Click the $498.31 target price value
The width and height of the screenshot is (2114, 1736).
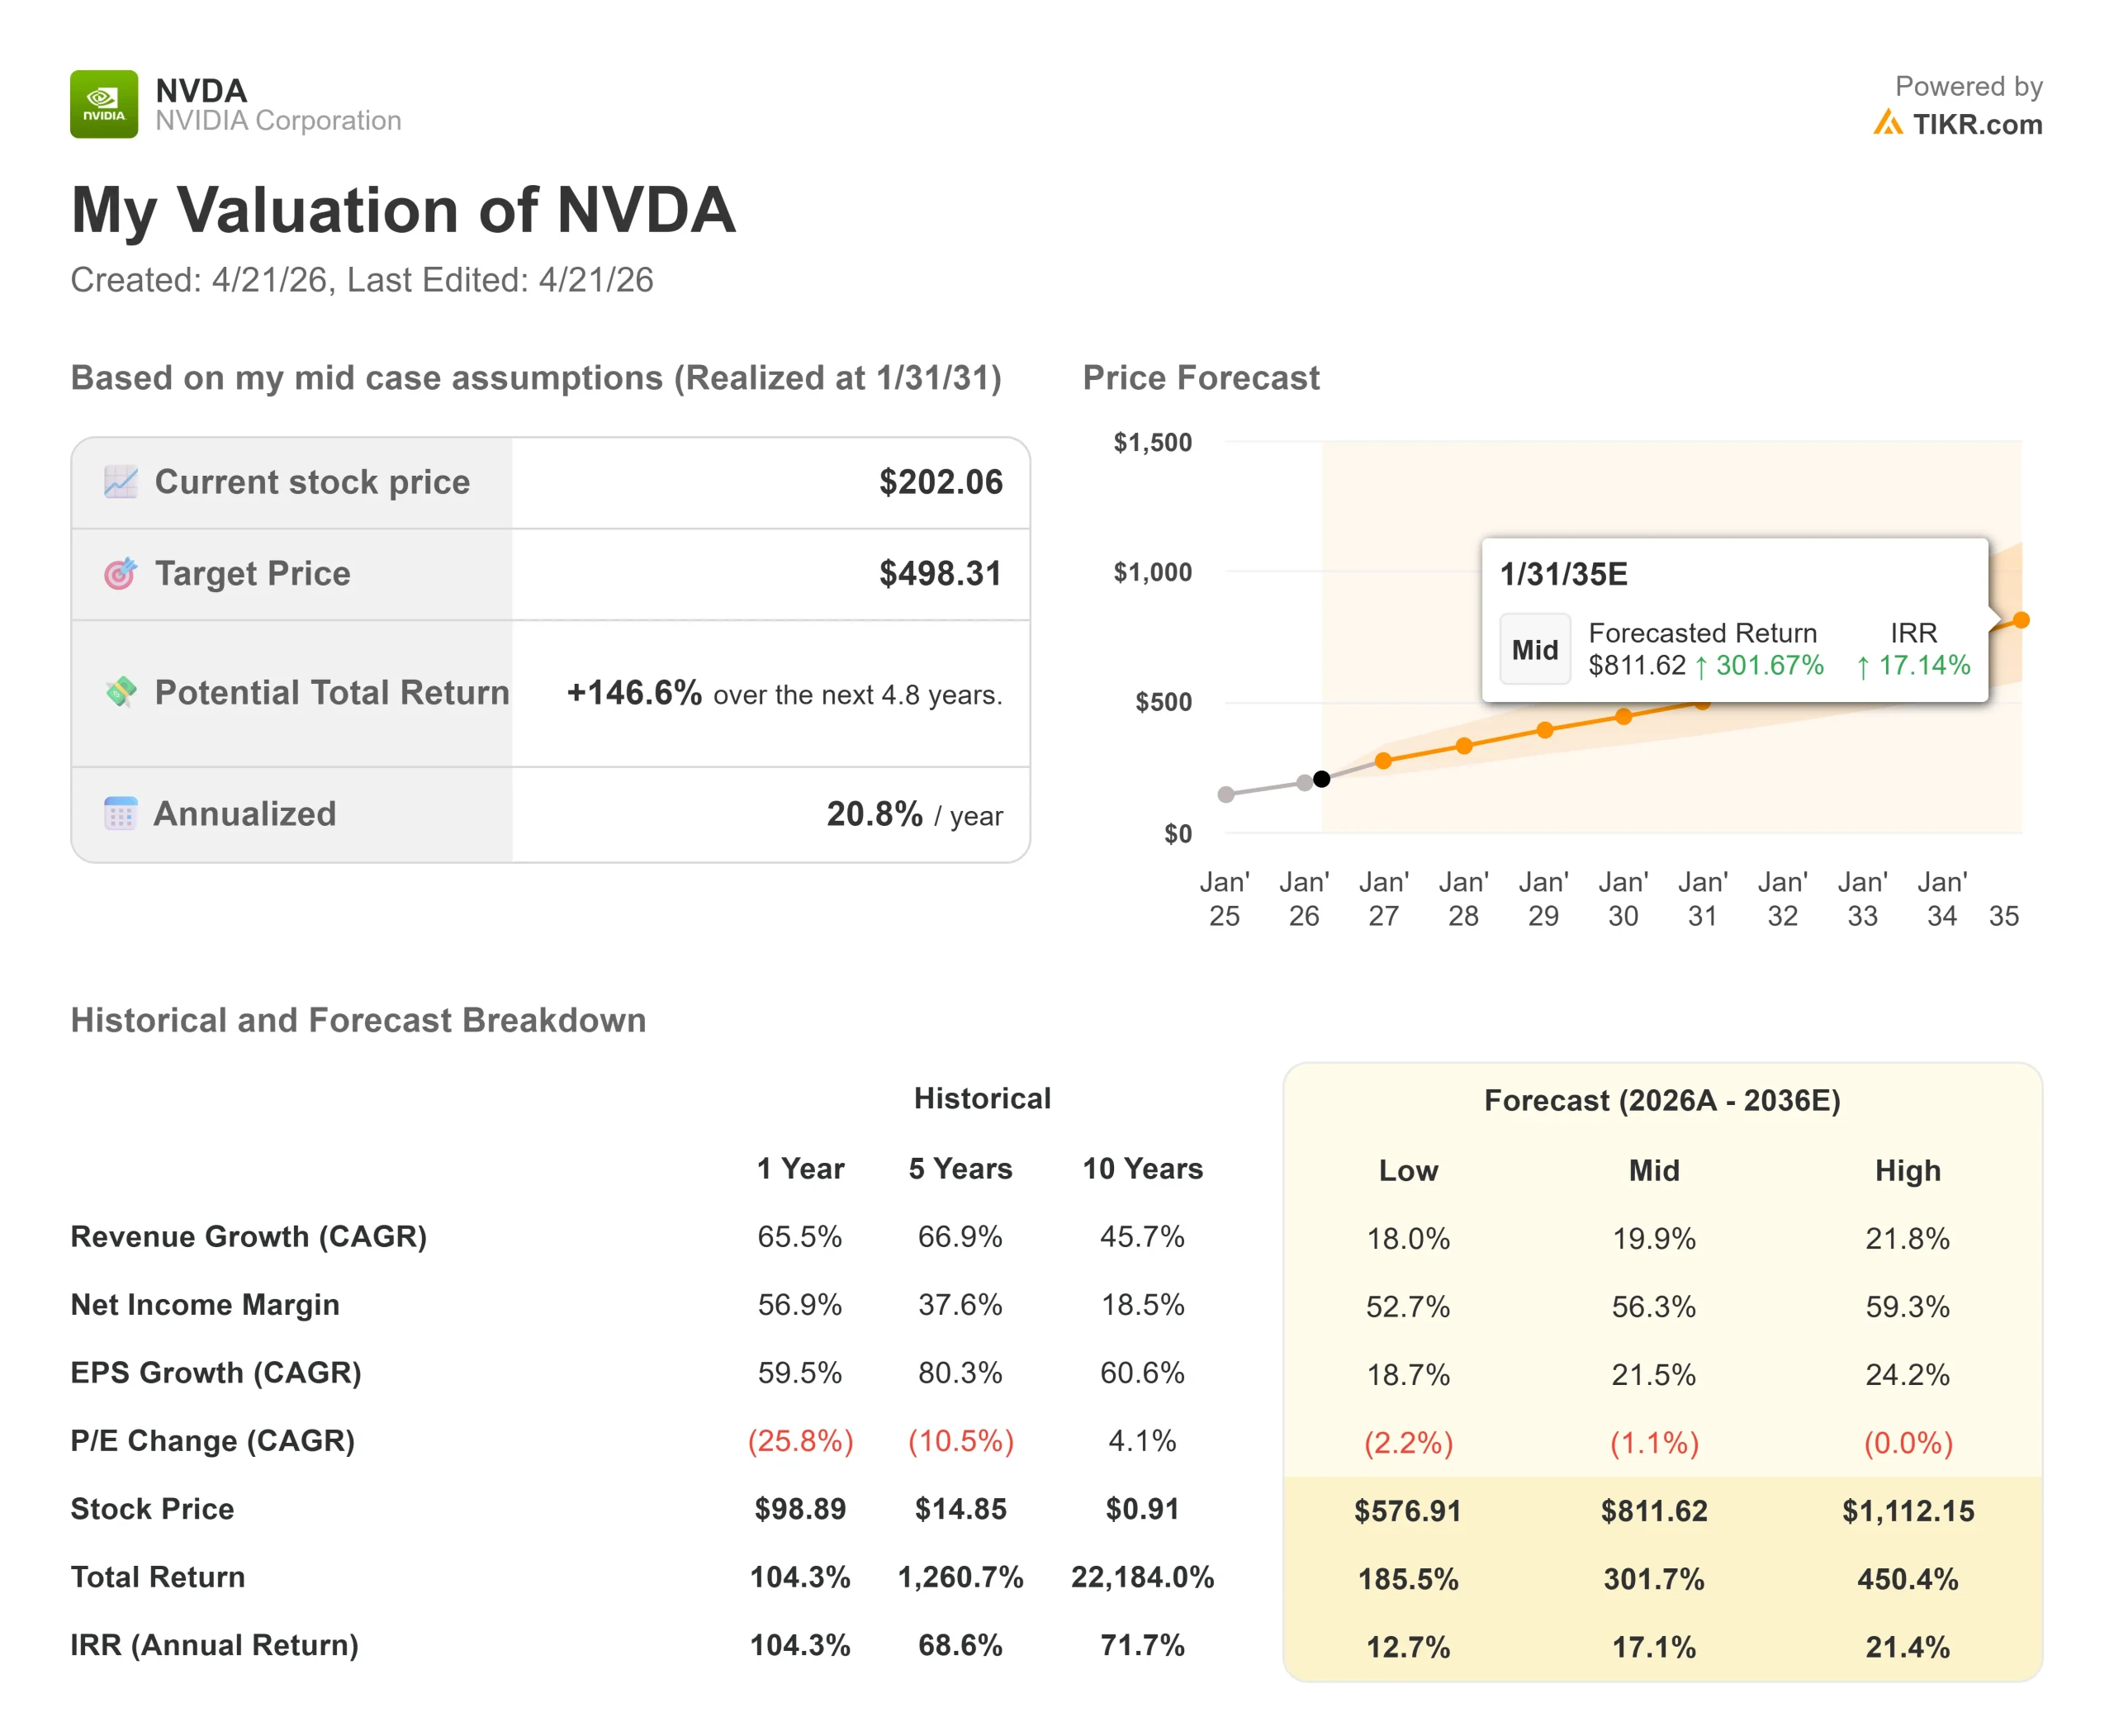pyautogui.click(x=939, y=573)
